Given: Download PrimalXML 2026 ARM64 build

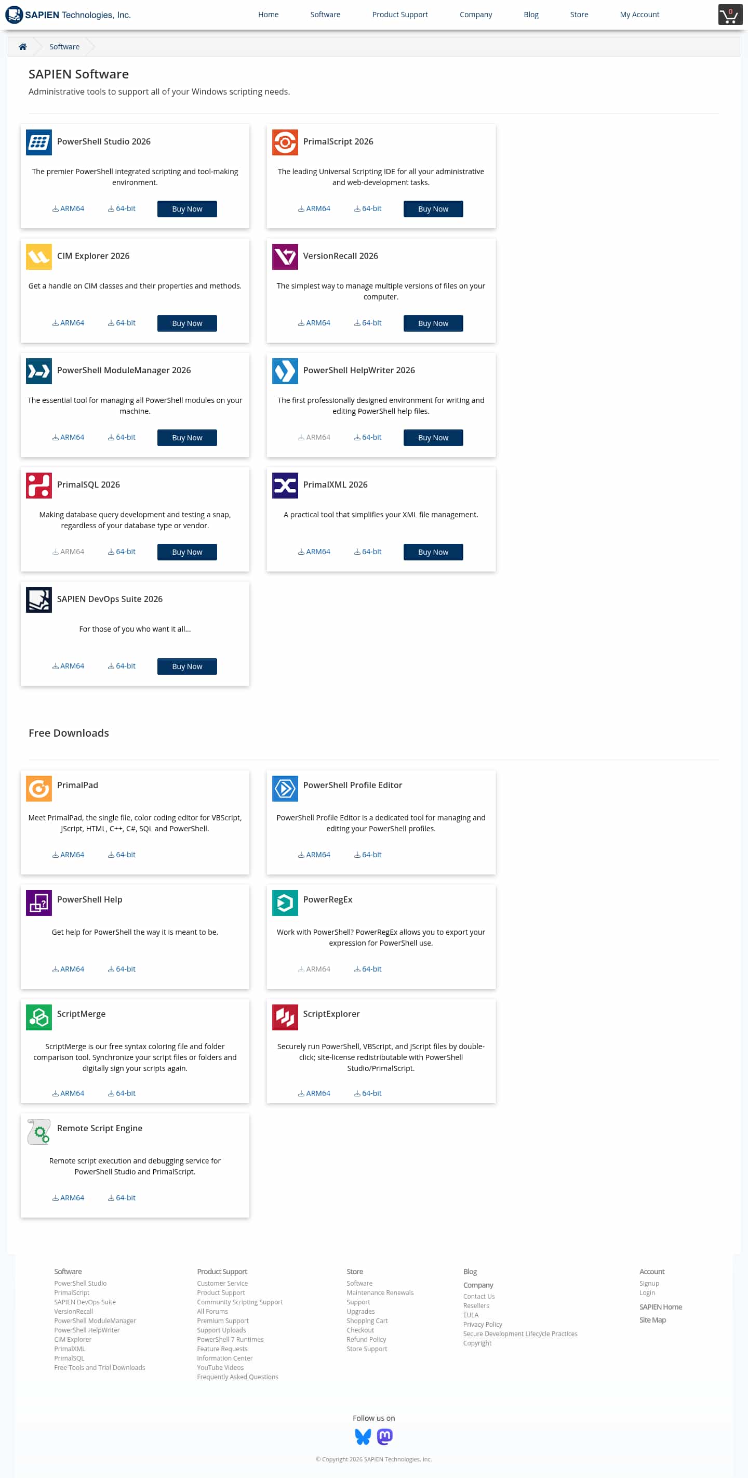Looking at the screenshot, I should coord(314,551).
